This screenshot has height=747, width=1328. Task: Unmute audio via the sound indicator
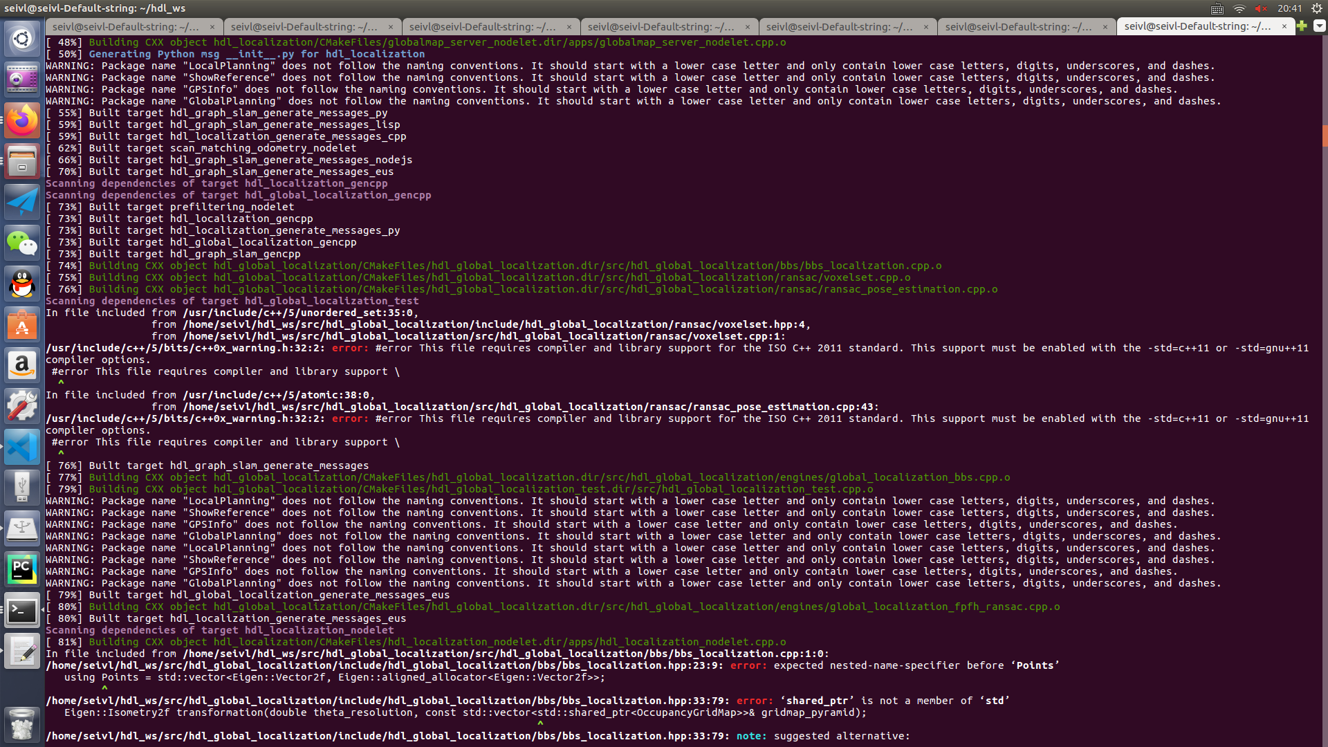pos(1260,8)
